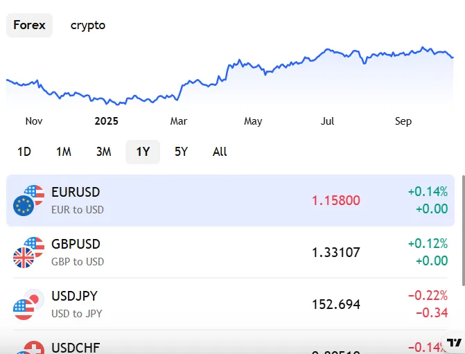The width and height of the screenshot is (465, 354).
Task: Select the 1D time range
Action: (x=24, y=152)
